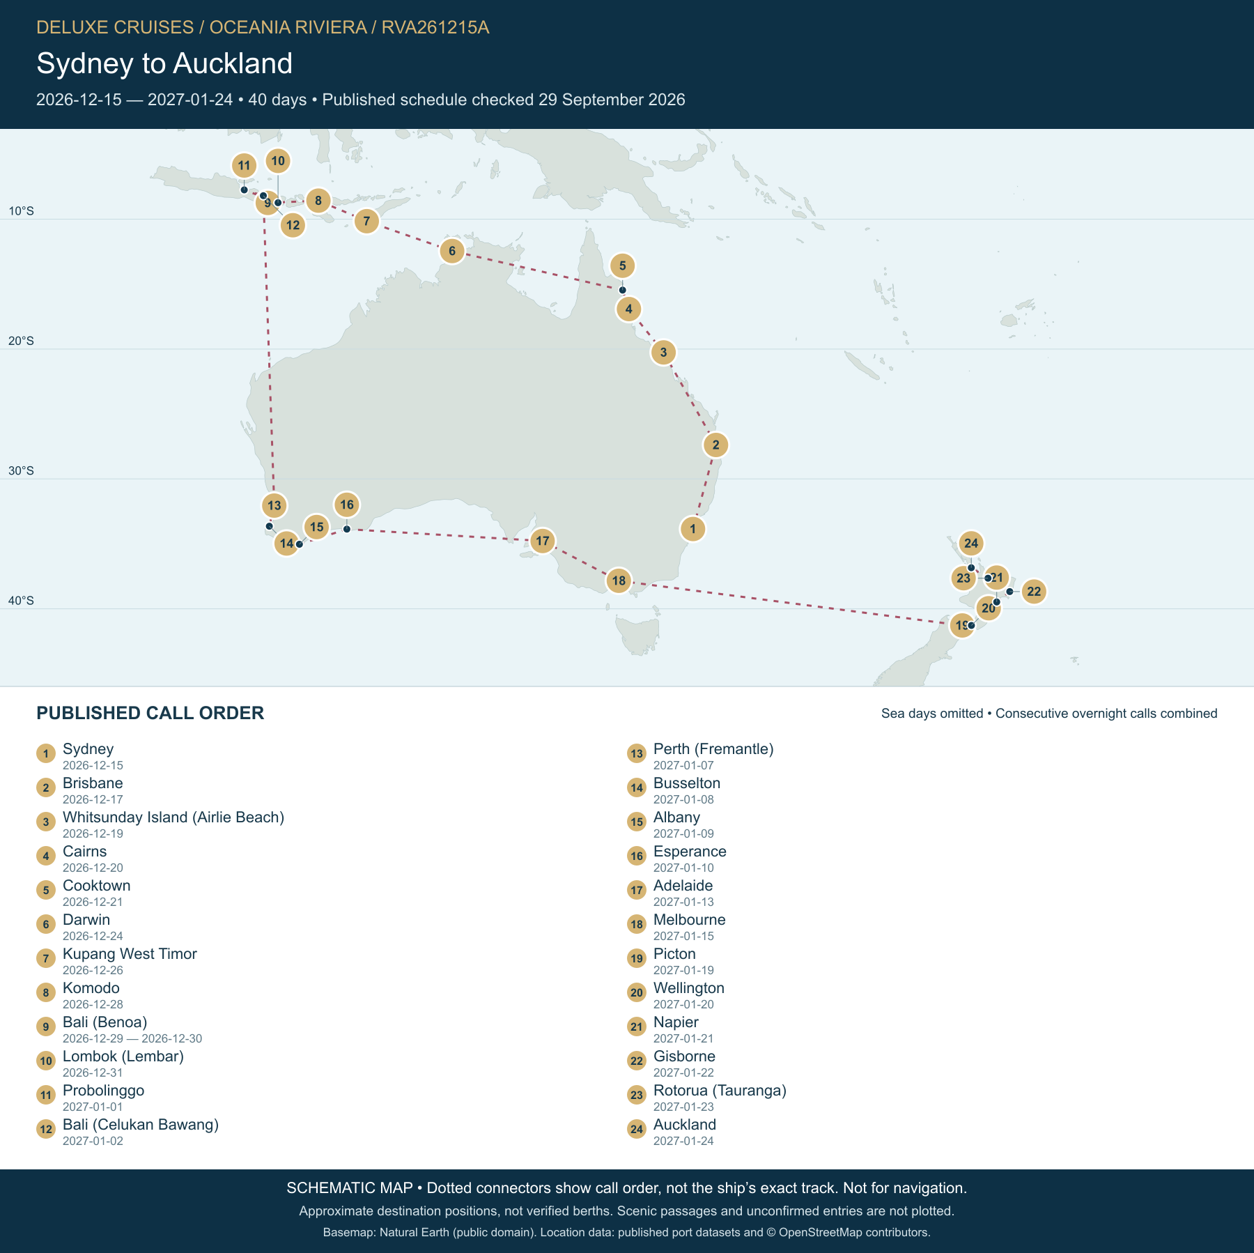
Task: Select map marker 7 for Kupang
Action: 366,222
